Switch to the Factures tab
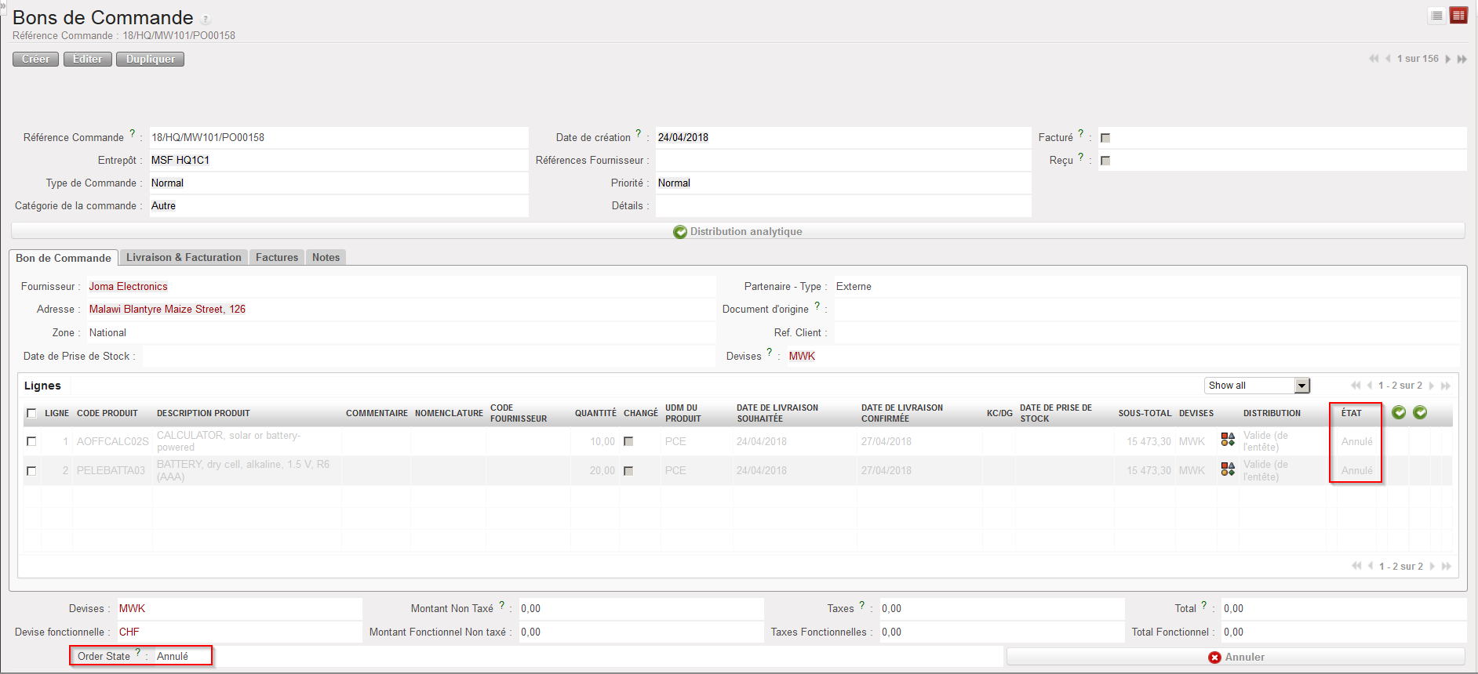The height and width of the screenshot is (674, 1478). tap(277, 257)
